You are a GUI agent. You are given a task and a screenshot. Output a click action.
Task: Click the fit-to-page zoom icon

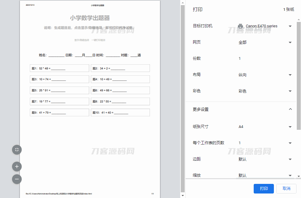(17, 150)
